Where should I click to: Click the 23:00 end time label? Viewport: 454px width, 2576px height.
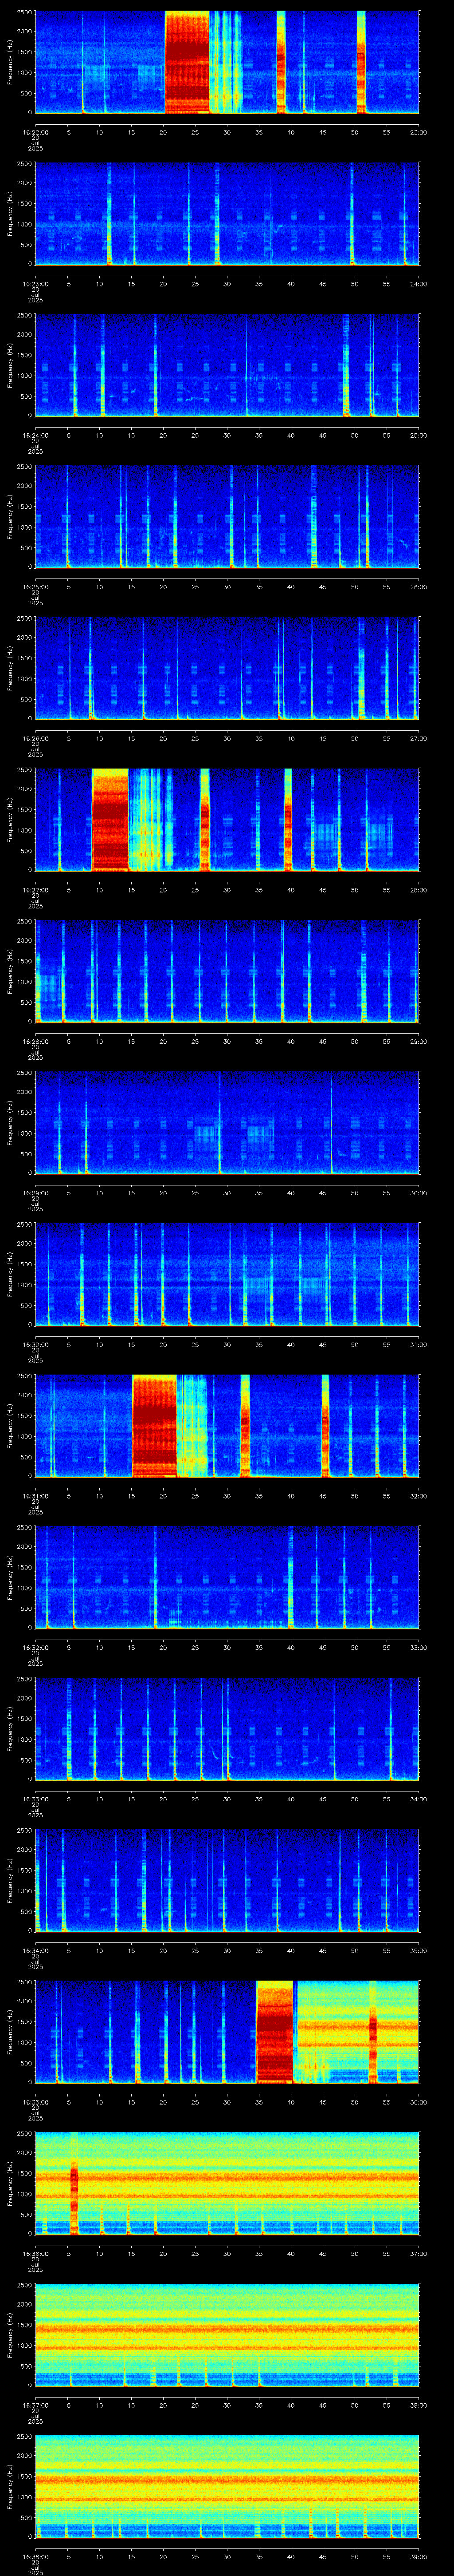[x=418, y=132]
